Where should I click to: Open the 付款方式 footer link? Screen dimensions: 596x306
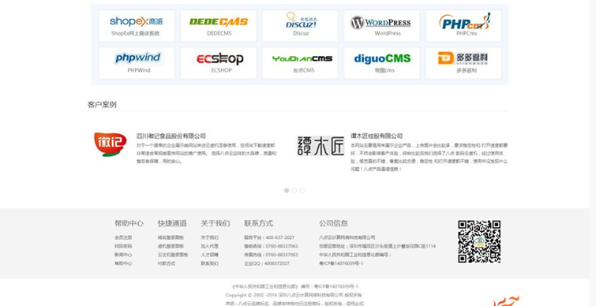167,263
